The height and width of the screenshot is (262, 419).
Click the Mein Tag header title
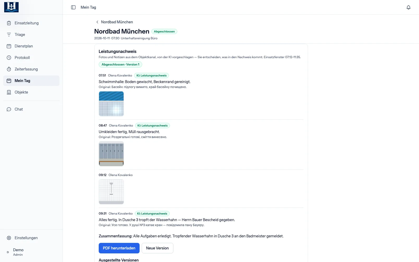(x=88, y=7)
